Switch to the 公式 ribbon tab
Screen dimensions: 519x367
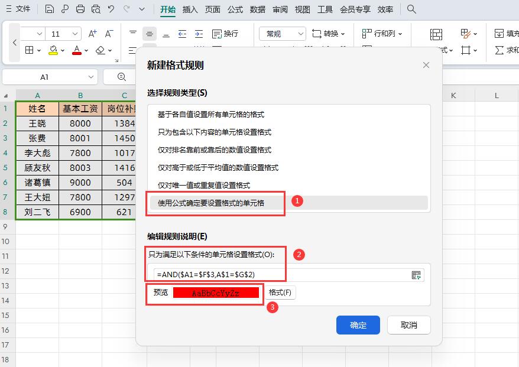[235, 9]
